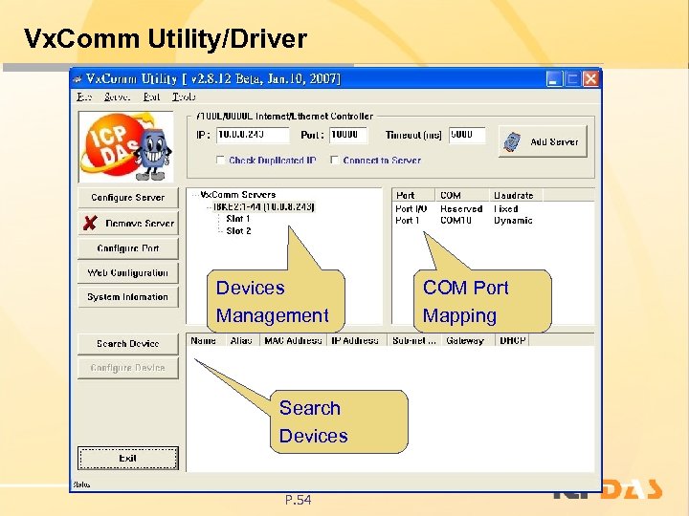Sort by MAC Address column header
The height and width of the screenshot is (516, 689).
[293, 340]
